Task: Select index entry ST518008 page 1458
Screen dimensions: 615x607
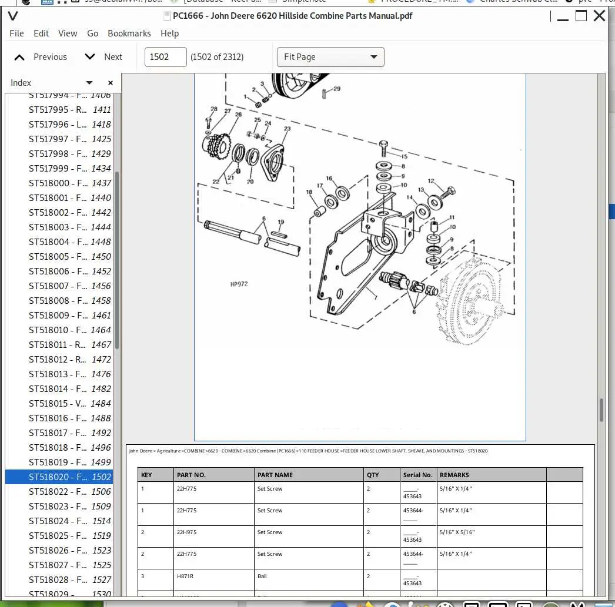Action: coord(59,301)
